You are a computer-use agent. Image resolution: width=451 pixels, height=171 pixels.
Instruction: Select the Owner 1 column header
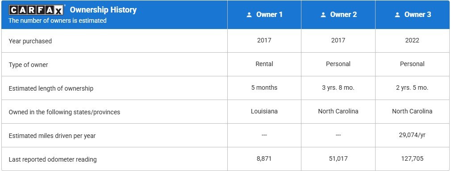(264, 15)
